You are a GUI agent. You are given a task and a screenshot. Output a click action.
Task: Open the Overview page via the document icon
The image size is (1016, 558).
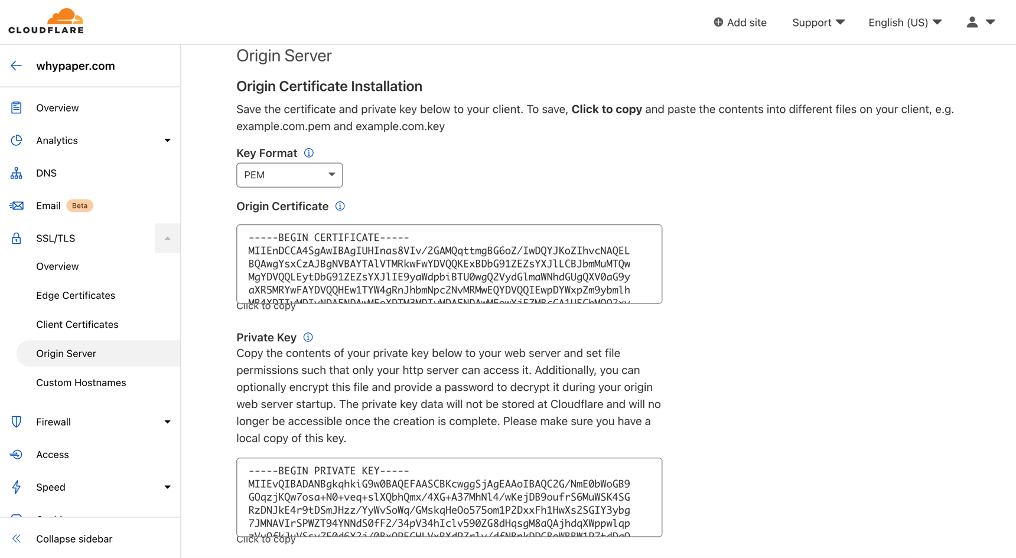[x=16, y=107]
